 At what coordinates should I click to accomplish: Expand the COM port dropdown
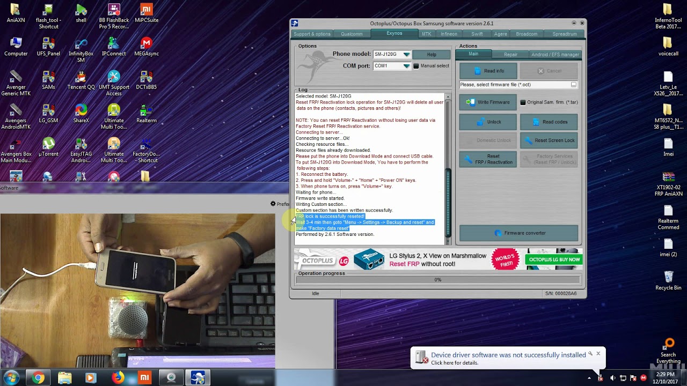(406, 66)
